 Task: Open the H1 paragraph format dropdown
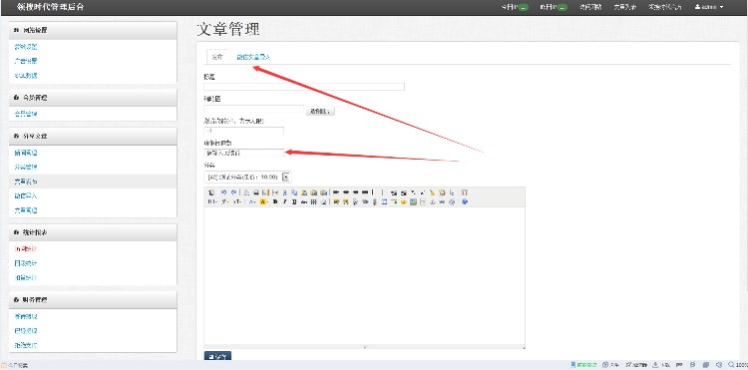212,201
